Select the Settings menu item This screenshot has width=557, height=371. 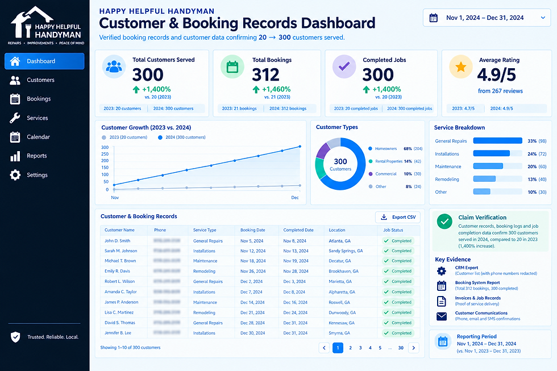click(x=44, y=175)
